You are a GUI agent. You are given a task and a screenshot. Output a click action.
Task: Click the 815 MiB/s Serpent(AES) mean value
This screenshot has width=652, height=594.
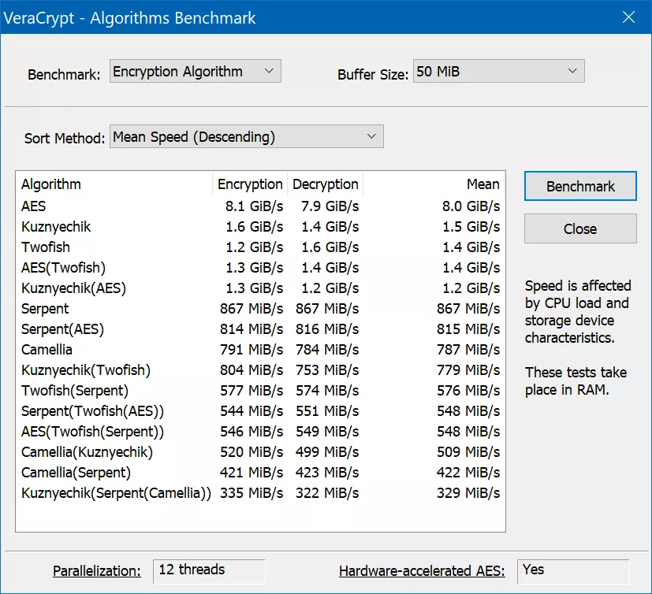click(468, 329)
